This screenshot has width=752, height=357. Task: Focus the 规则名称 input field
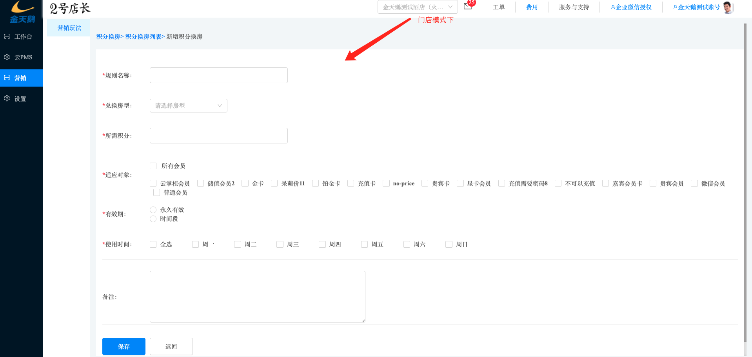(x=218, y=75)
